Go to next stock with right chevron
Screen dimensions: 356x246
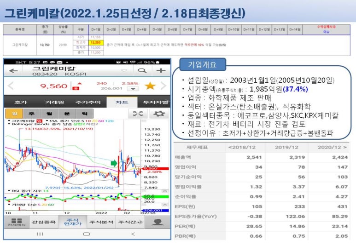click(163, 86)
